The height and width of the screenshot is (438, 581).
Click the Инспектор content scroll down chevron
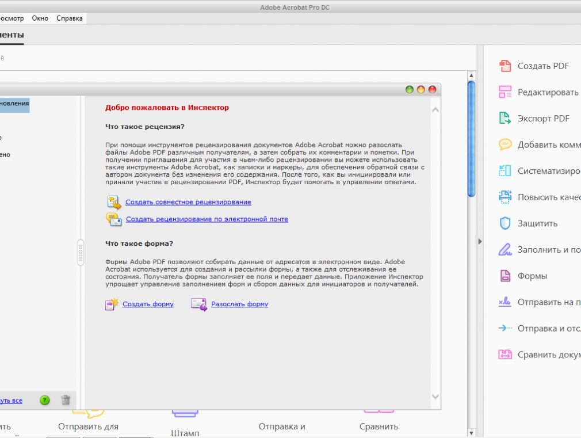pos(435,397)
